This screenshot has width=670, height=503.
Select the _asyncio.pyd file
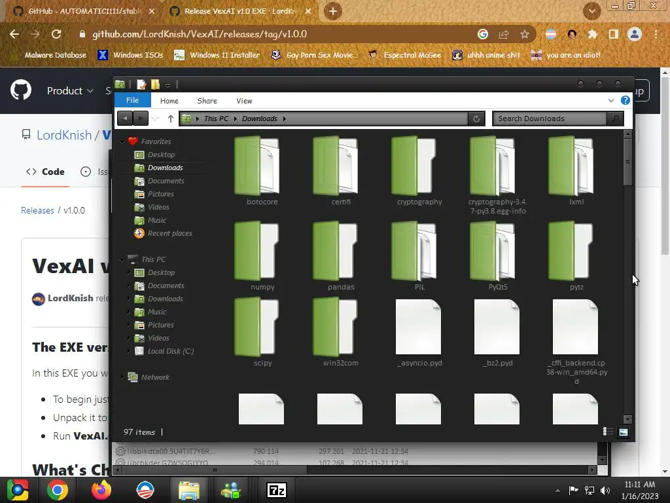419,333
